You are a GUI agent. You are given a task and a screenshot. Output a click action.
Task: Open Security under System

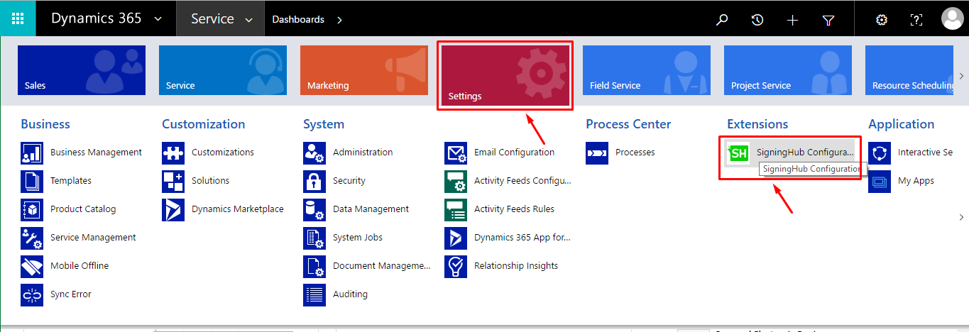[349, 181]
